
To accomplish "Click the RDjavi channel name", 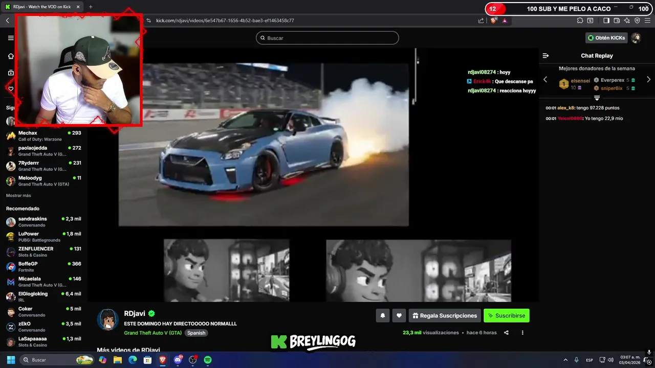I will point(135,313).
